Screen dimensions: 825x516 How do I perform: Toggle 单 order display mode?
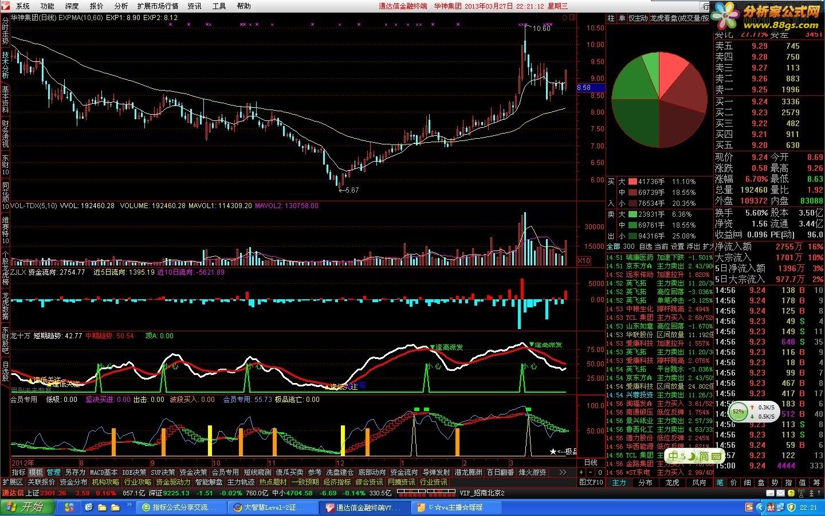point(622,18)
